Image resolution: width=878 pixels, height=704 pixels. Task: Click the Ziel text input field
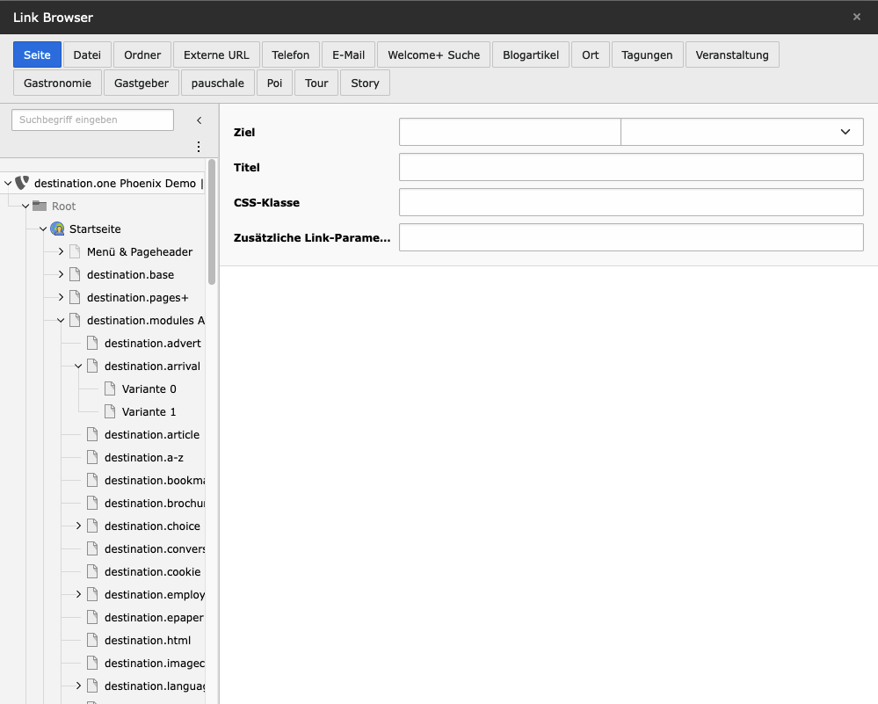(x=510, y=132)
